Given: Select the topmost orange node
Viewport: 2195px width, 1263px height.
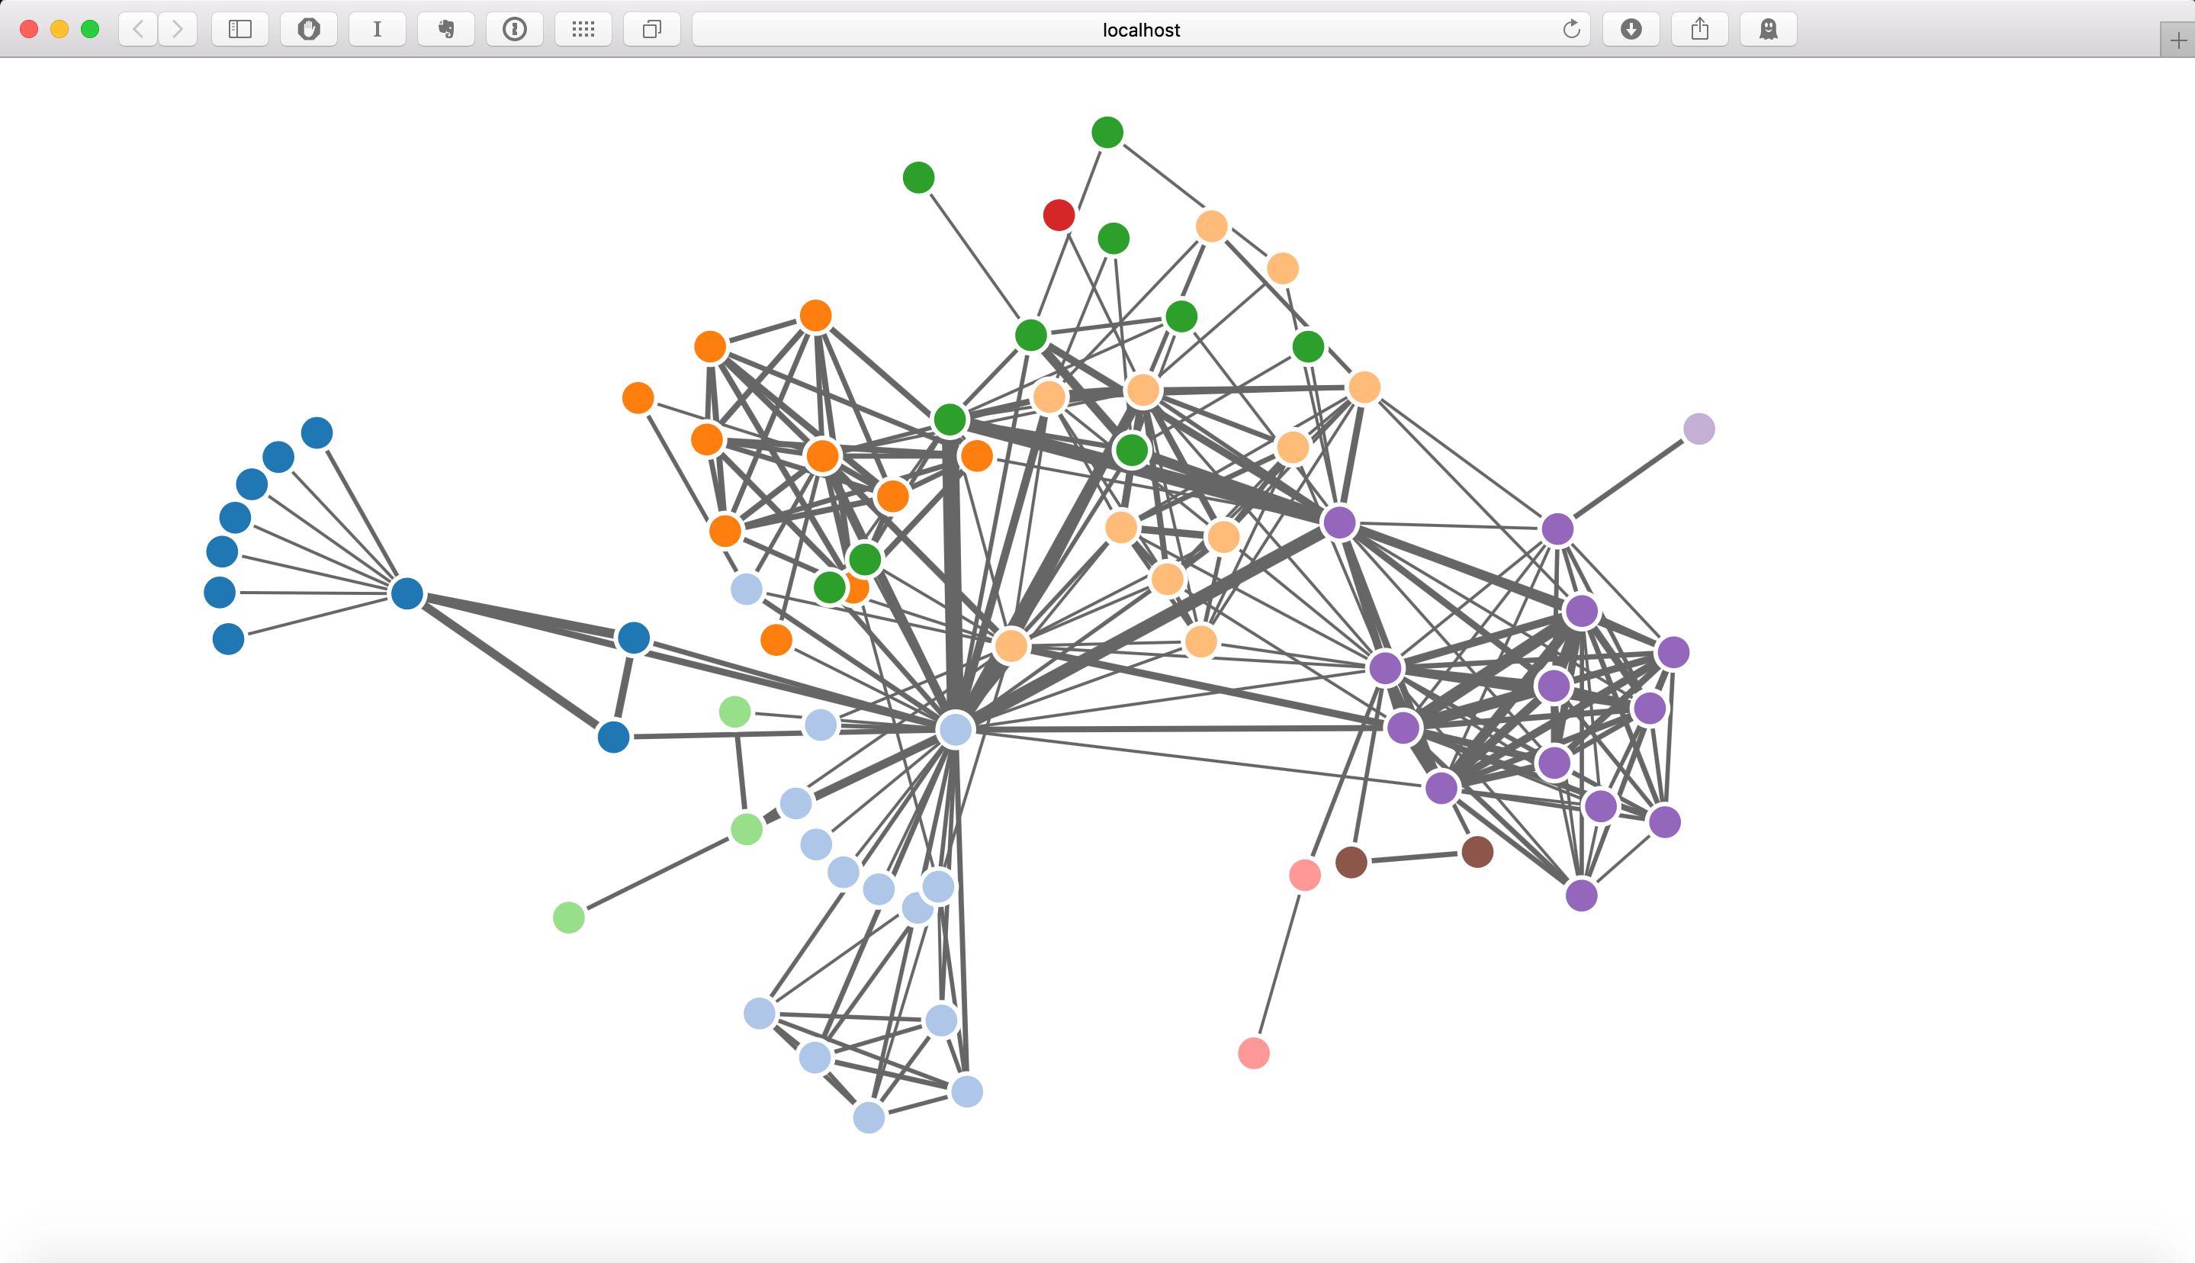Looking at the screenshot, I should click(815, 315).
